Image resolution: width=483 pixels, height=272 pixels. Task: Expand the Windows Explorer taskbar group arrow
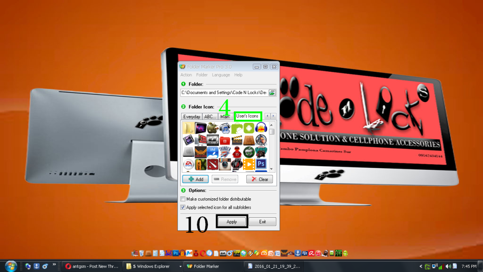click(x=181, y=266)
